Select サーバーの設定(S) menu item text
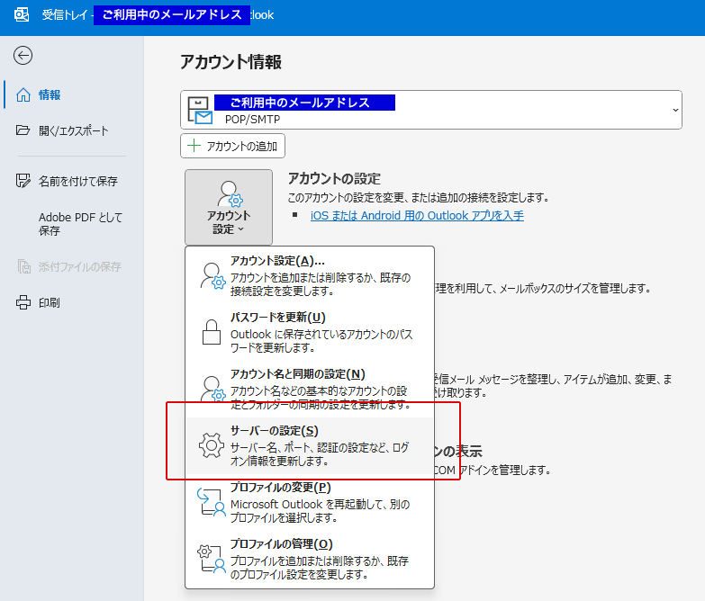Image resolution: width=705 pixels, height=601 pixels. pyautogui.click(x=274, y=431)
